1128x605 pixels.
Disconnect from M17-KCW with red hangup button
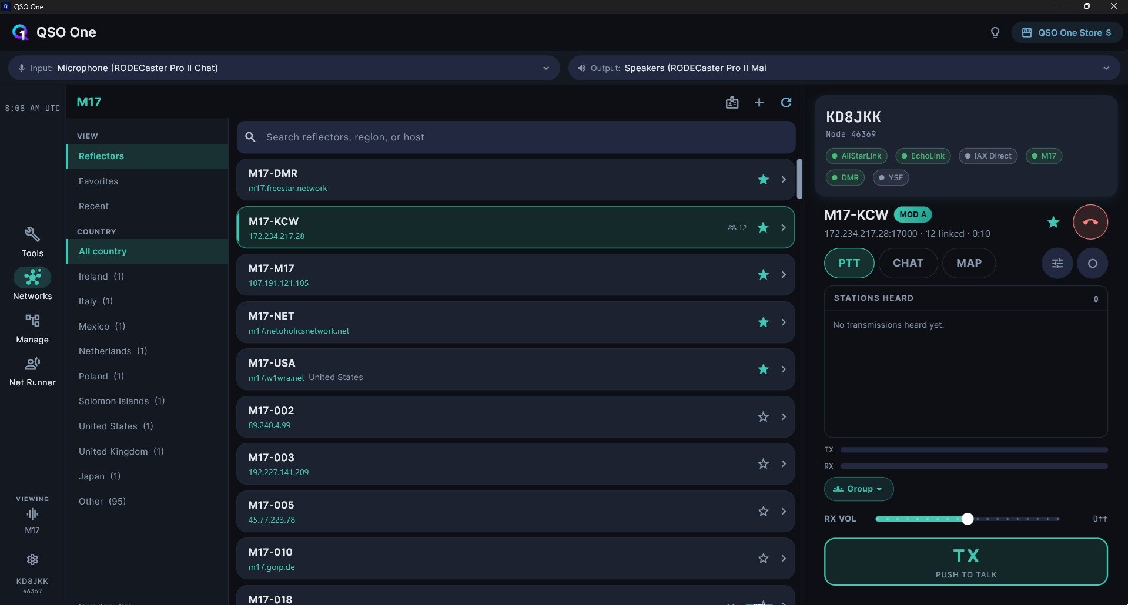point(1090,222)
